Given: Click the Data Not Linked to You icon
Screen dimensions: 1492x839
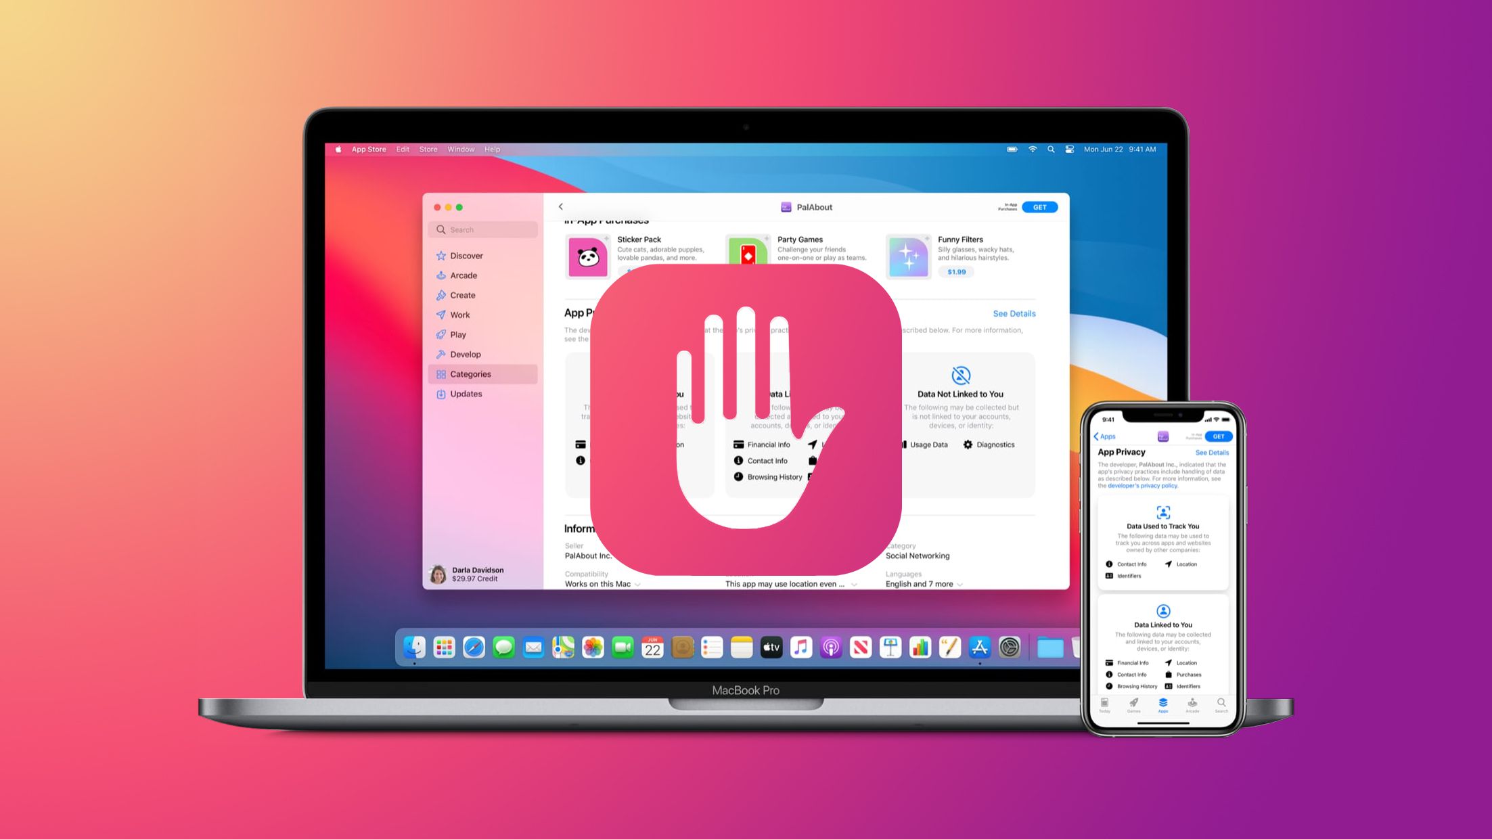Looking at the screenshot, I should (960, 375).
